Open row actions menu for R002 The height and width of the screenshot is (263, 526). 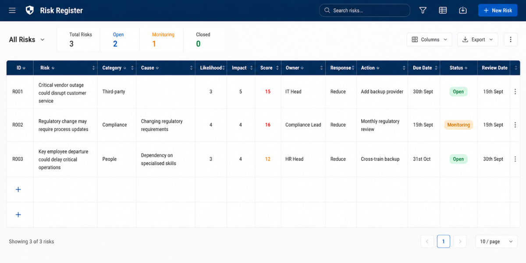[515, 125]
